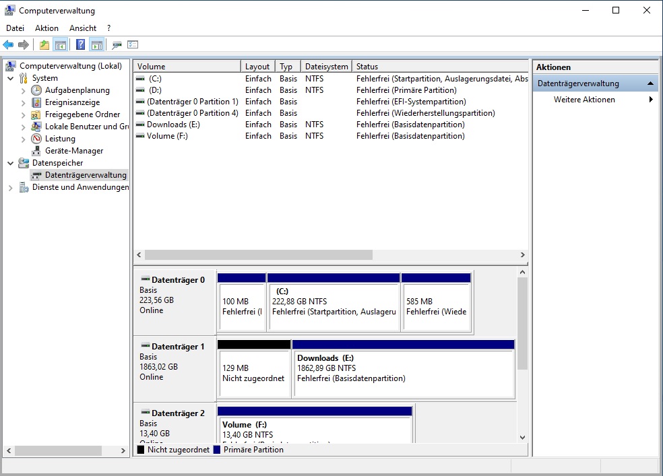Click the Computerverwaltung (Lokal) root icon
The width and height of the screenshot is (663, 476).
click(x=11, y=66)
